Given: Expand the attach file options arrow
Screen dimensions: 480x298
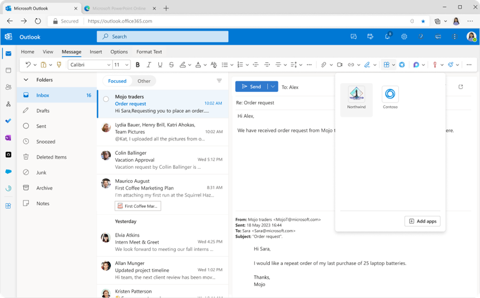Looking at the screenshot, I should [x=331, y=65].
